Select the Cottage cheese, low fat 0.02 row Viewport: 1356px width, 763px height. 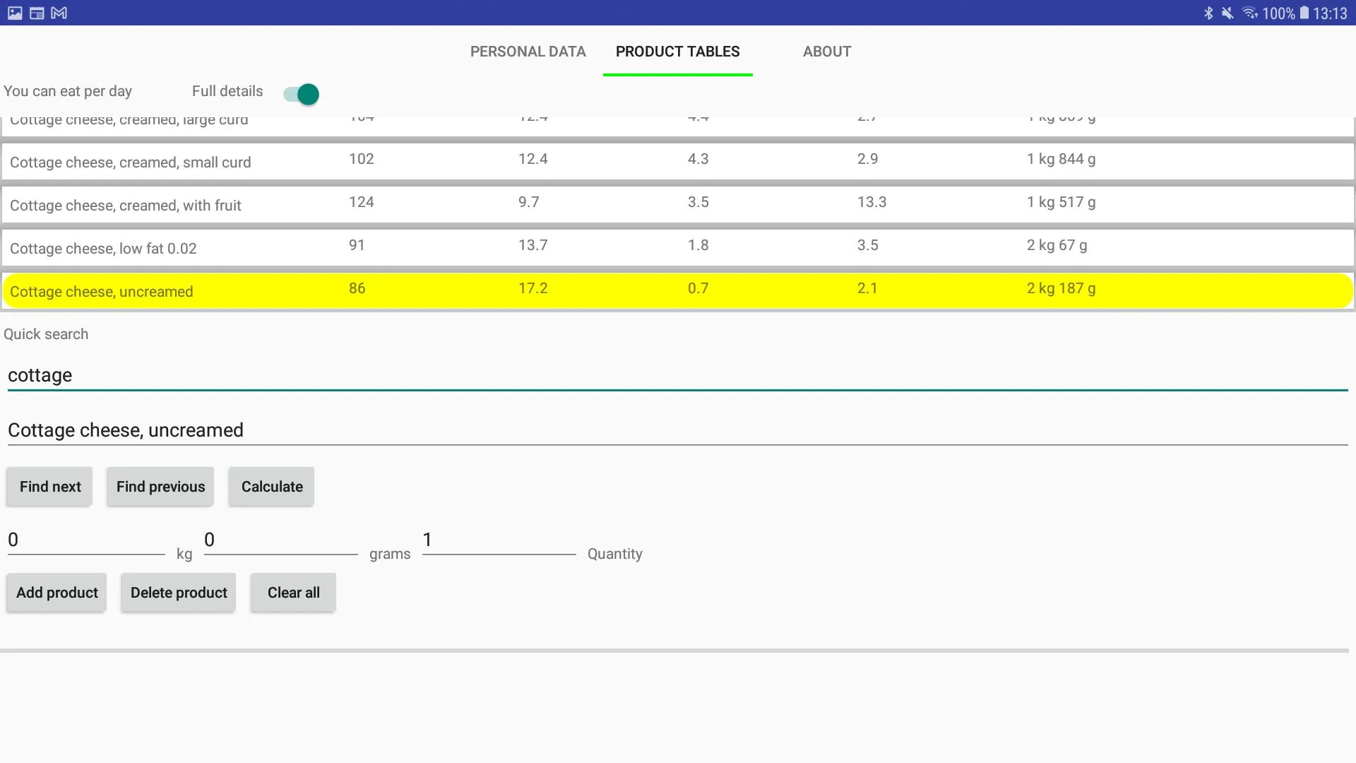678,247
